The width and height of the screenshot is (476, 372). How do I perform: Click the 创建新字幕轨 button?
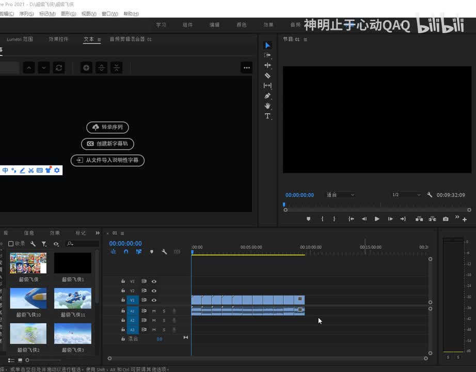[108, 144]
